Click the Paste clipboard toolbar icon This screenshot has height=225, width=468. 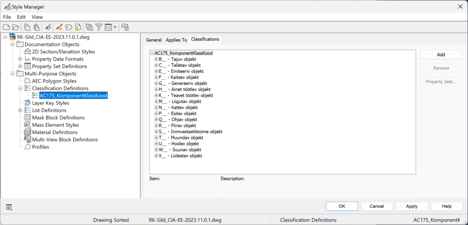[37, 27]
